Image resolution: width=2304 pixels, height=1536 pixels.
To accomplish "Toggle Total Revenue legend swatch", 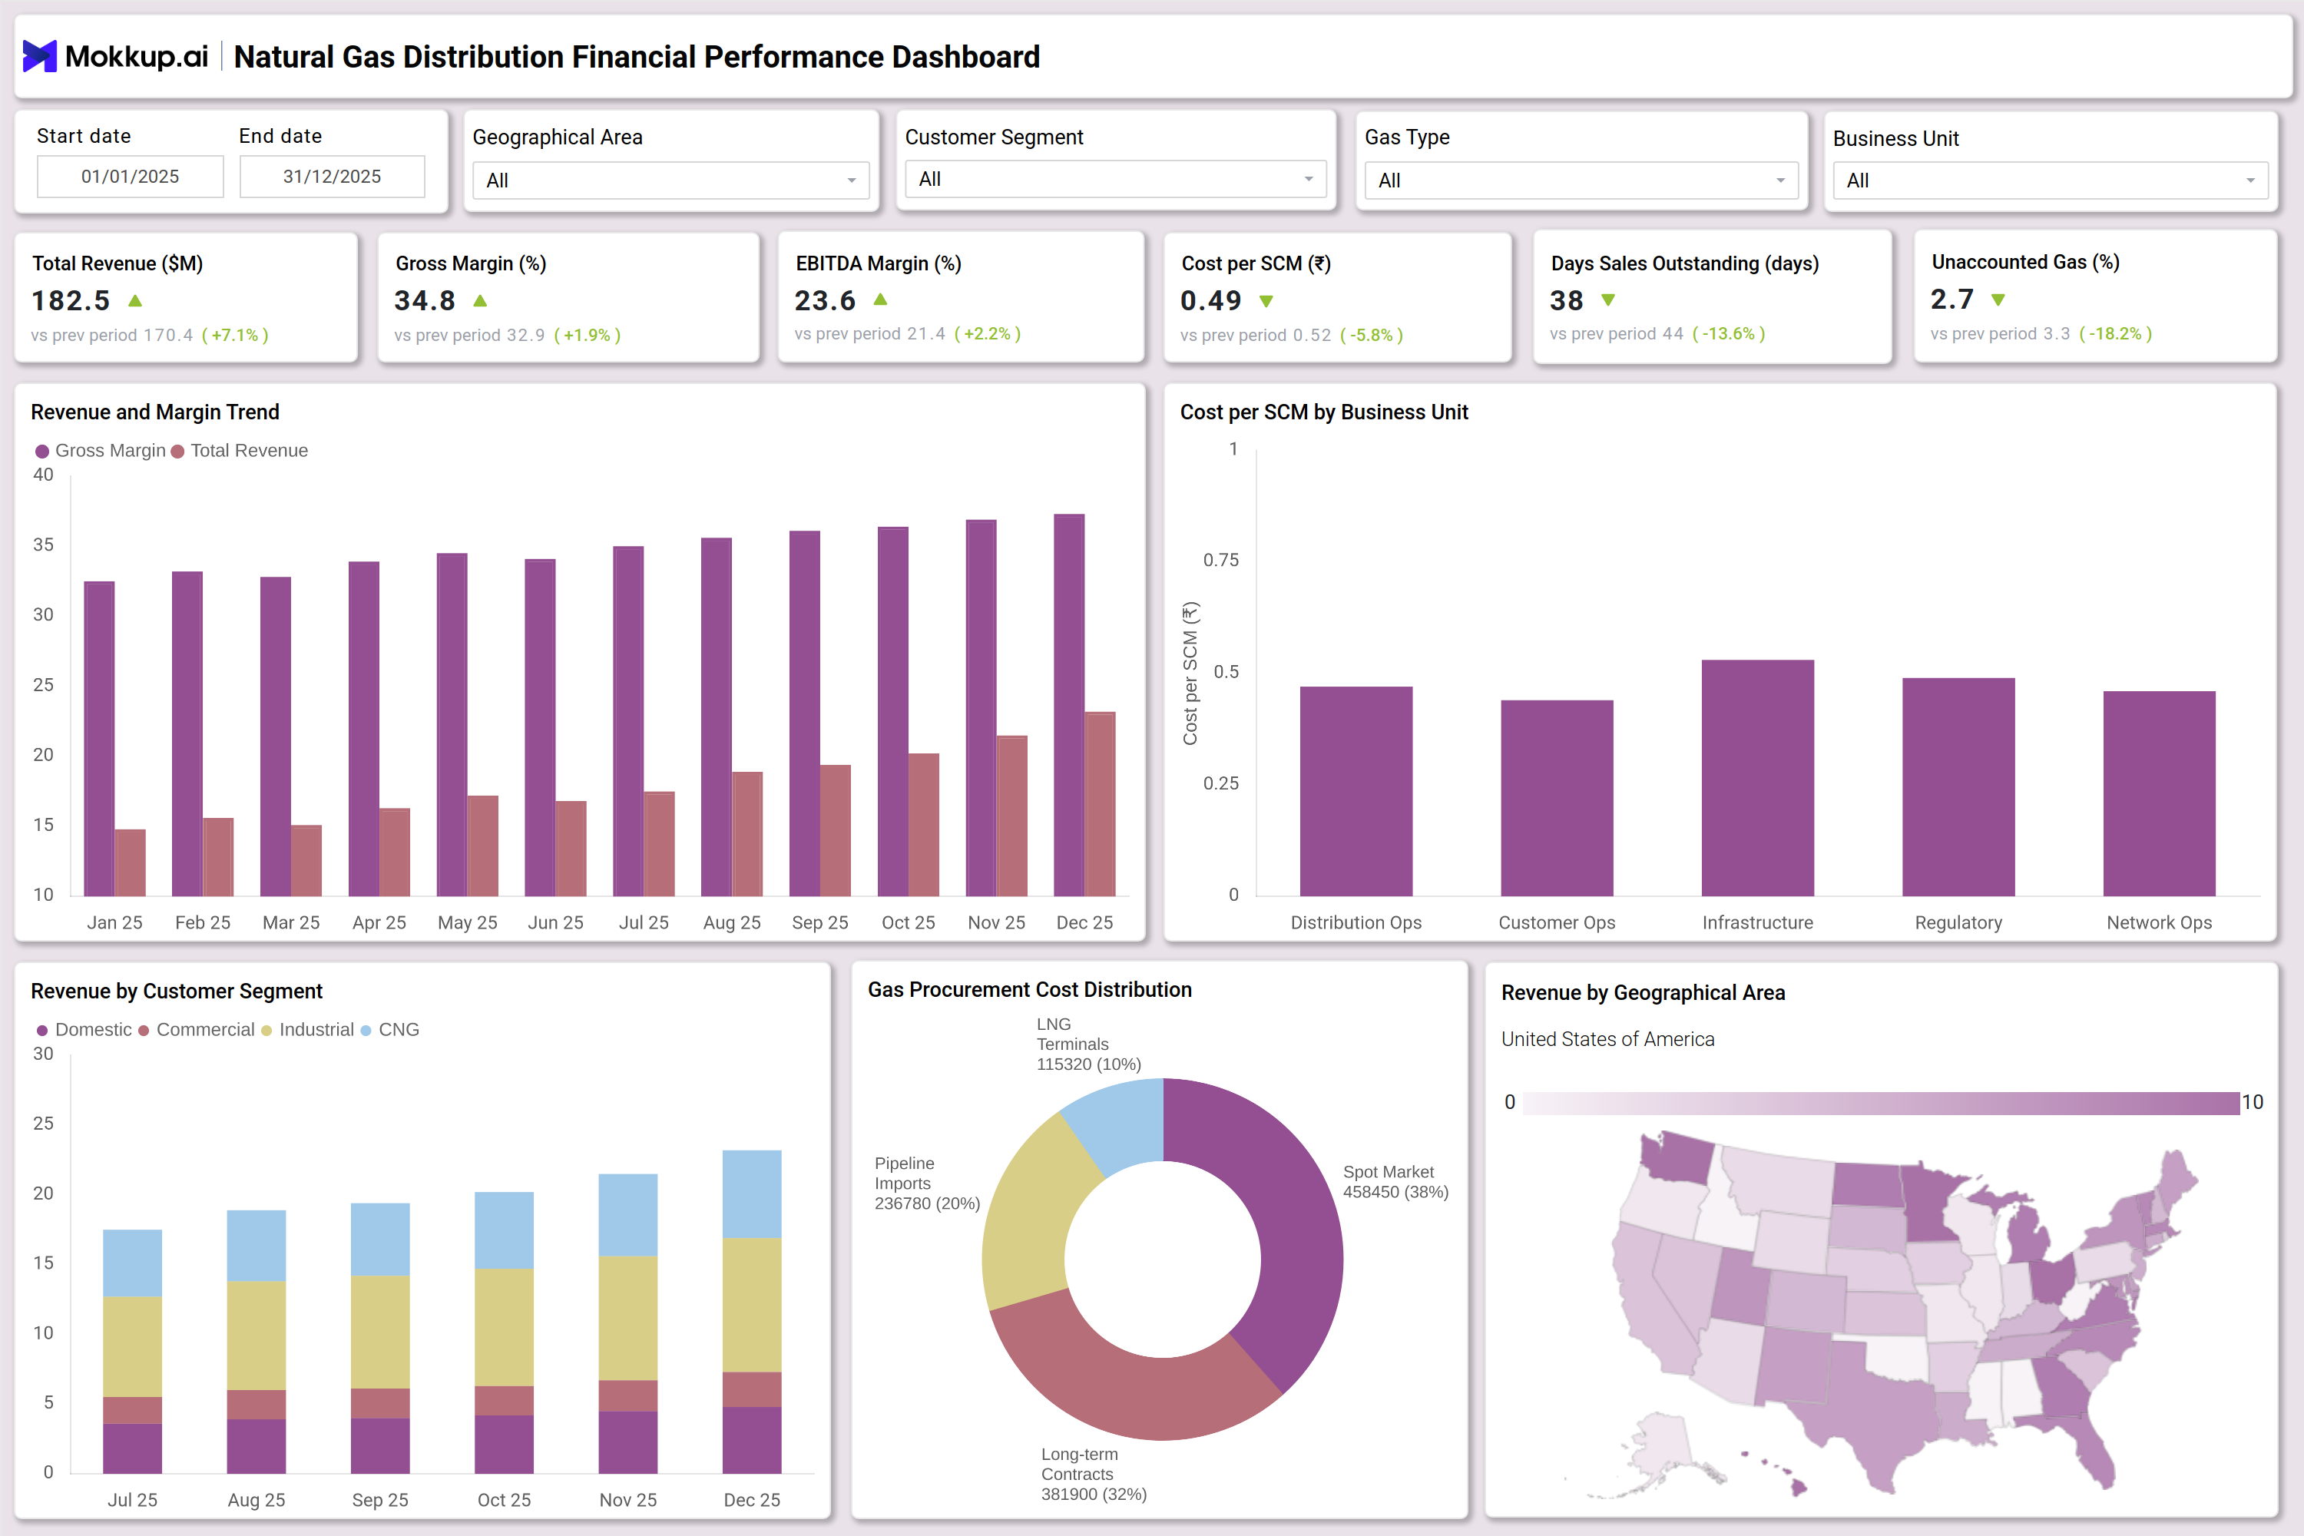I will [177, 452].
